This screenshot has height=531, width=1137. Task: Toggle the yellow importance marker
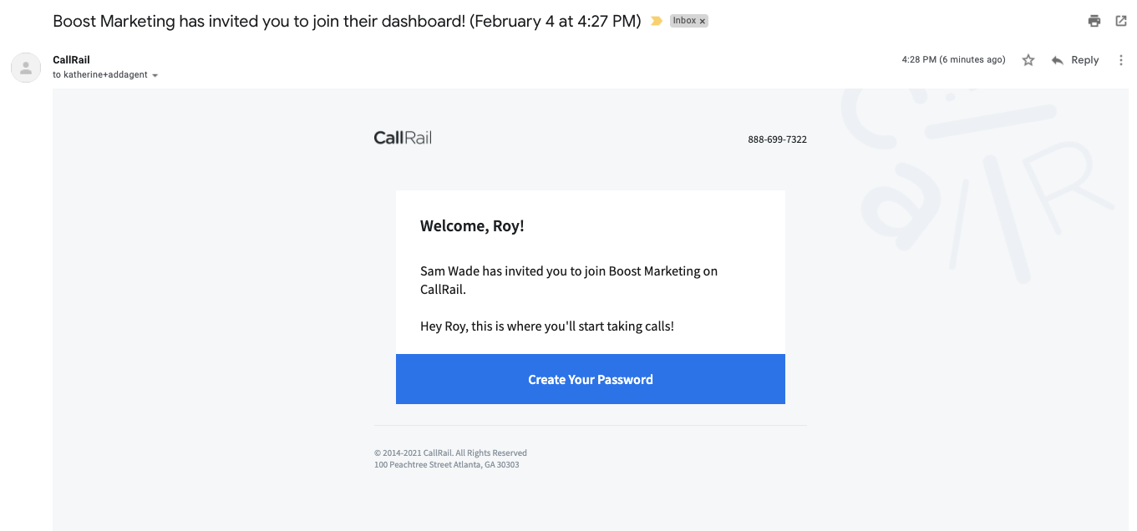click(x=657, y=21)
